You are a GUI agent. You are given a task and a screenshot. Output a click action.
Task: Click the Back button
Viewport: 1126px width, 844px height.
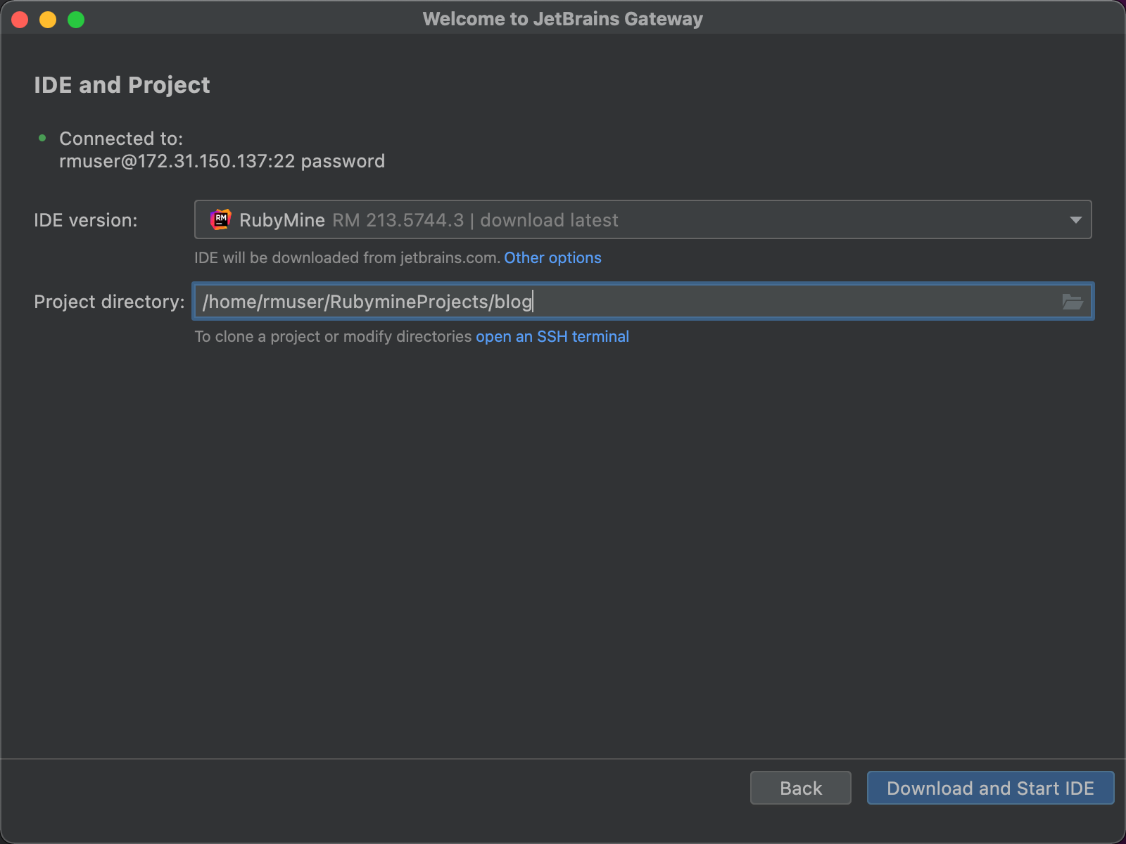click(x=800, y=788)
